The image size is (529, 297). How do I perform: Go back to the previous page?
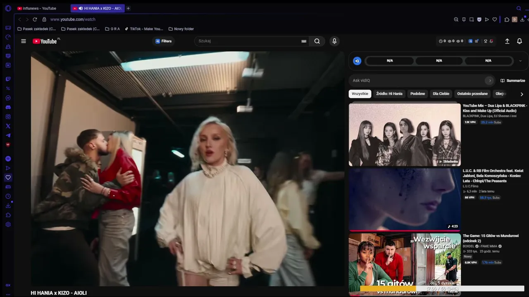click(x=19, y=19)
